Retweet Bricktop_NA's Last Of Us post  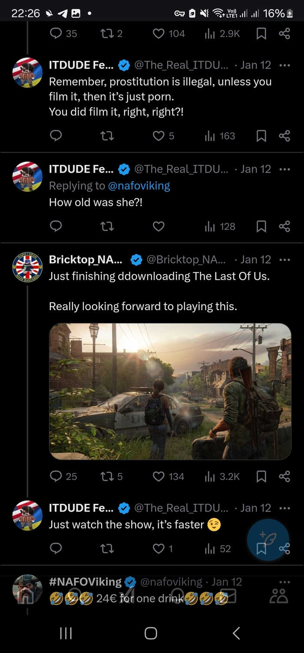coord(107,476)
